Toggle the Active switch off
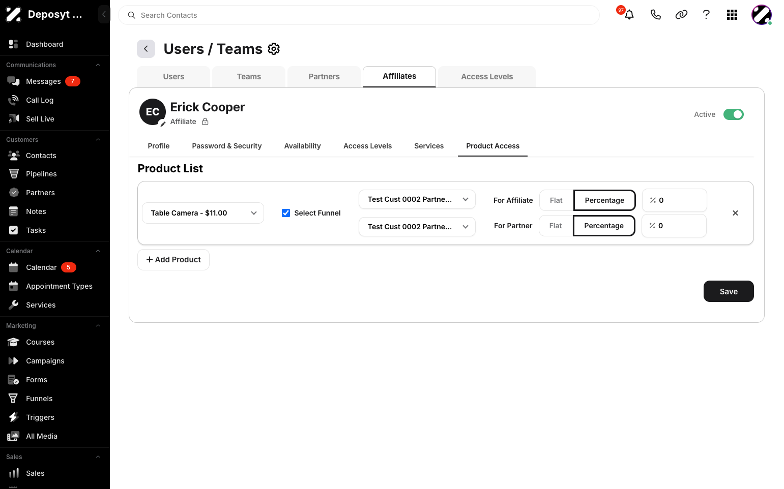This screenshot has width=784, height=489. (x=734, y=114)
